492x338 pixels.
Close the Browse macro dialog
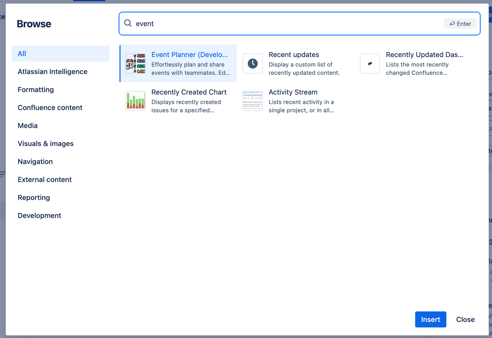465,319
